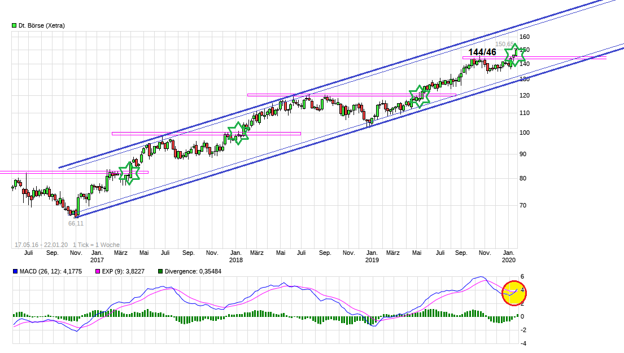Click the 66,11 low price label
Screen dimensions: 624x353
coord(75,223)
